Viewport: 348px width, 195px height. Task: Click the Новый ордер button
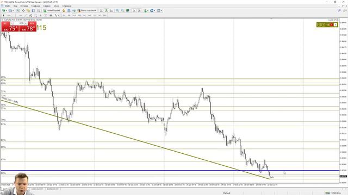click(52, 10)
